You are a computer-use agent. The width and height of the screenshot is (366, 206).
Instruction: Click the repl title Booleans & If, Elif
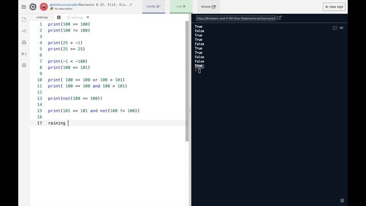pos(103,5)
